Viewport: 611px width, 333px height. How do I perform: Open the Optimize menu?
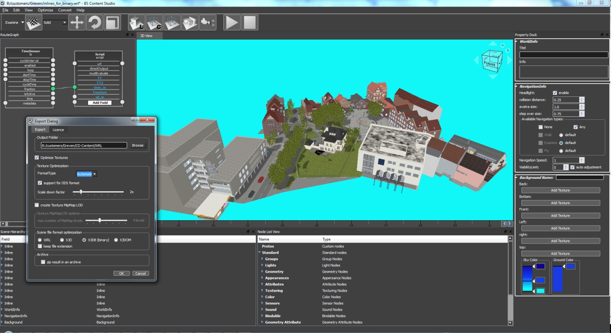[45, 10]
